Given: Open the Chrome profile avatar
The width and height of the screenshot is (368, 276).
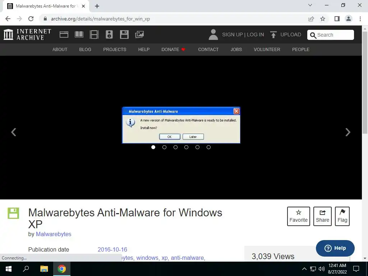Looking at the screenshot, I should coord(349,19).
